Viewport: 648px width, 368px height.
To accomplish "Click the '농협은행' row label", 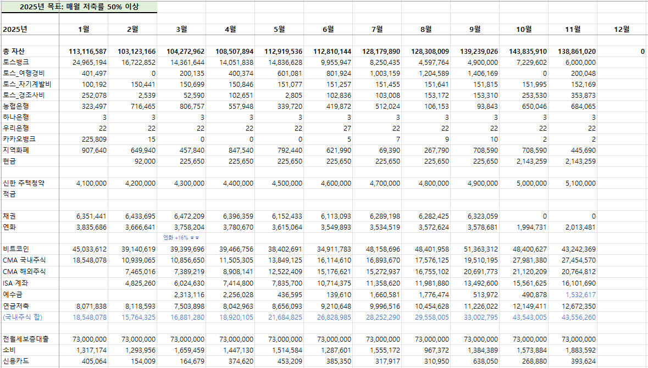I will pyautogui.click(x=16, y=106).
